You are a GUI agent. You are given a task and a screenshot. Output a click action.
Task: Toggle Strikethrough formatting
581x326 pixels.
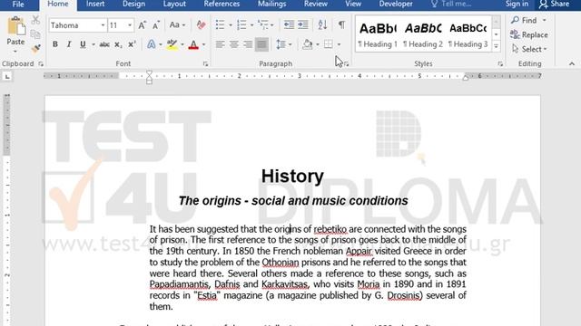[104, 44]
